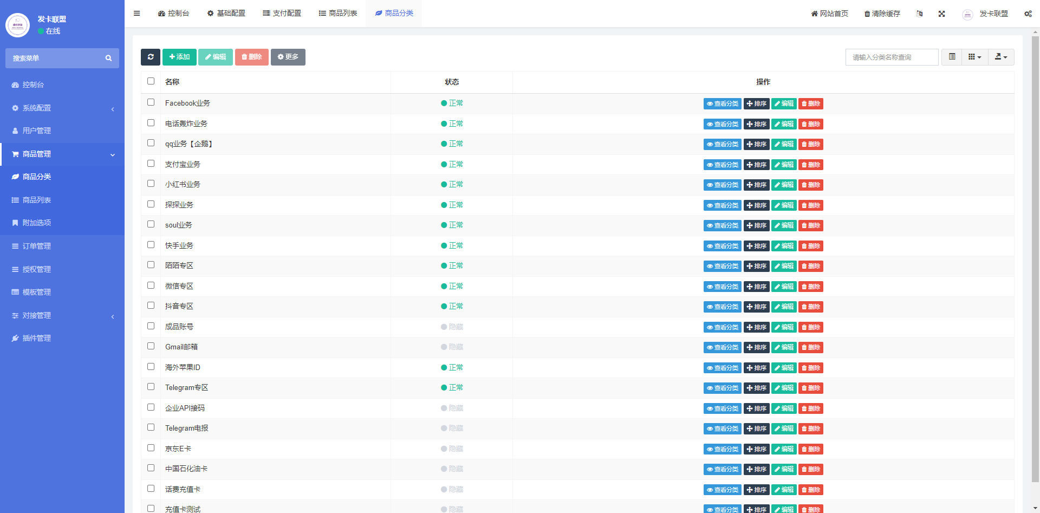
Task: Open 控制台 in the sidebar
Action: [62, 85]
